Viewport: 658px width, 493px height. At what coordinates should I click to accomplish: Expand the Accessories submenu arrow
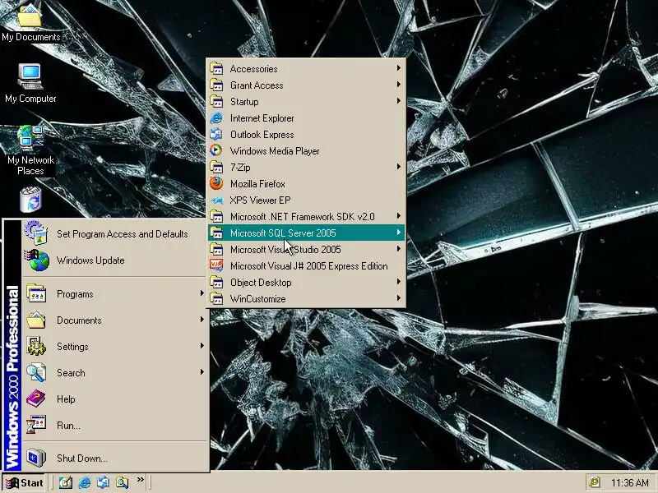(399, 68)
